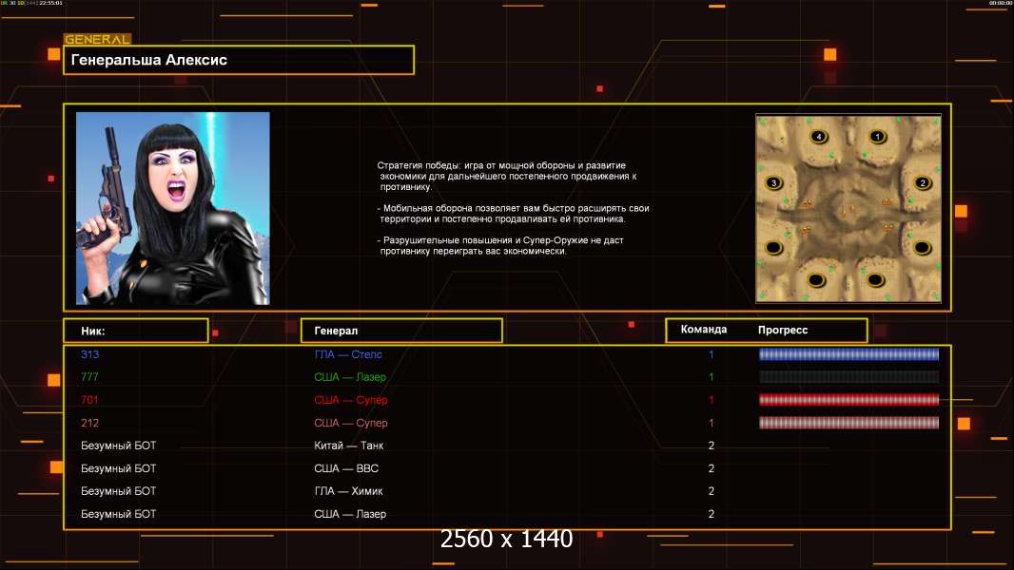Click green 'США — Лазер' for player 777
The height and width of the screenshot is (570, 1014).
[x=350, y=376]
